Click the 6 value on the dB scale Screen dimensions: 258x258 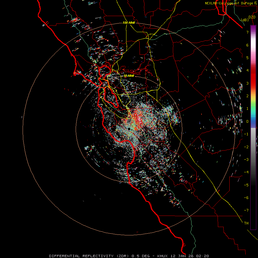point(247,45)
